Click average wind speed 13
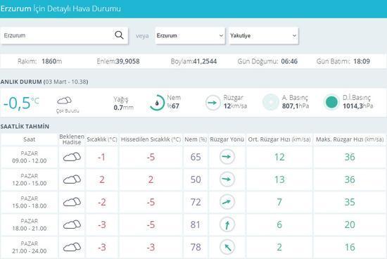387x259 pixels. click(x=279, y=179)
